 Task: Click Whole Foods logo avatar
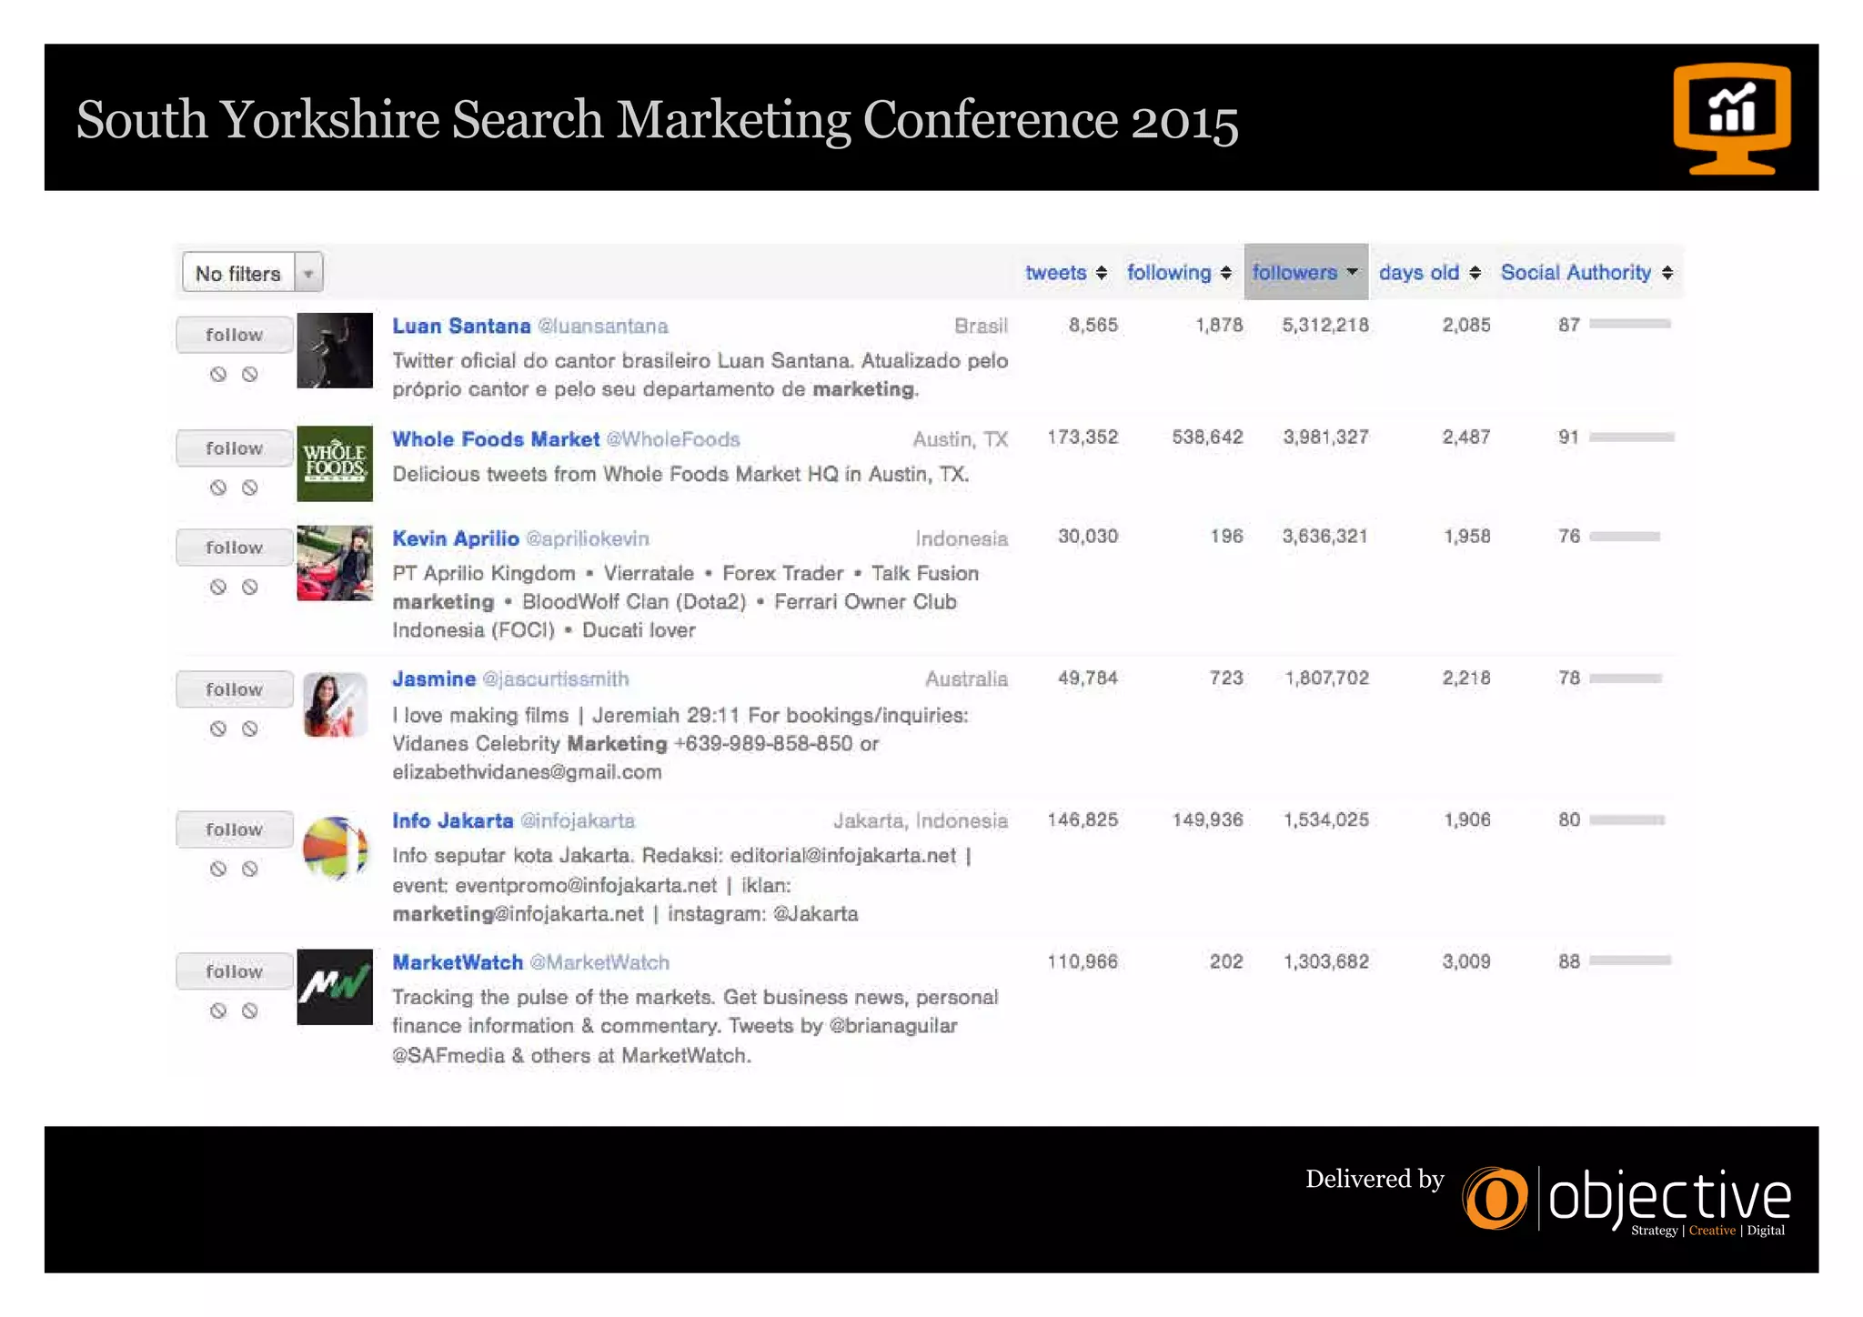click(335, 464)
